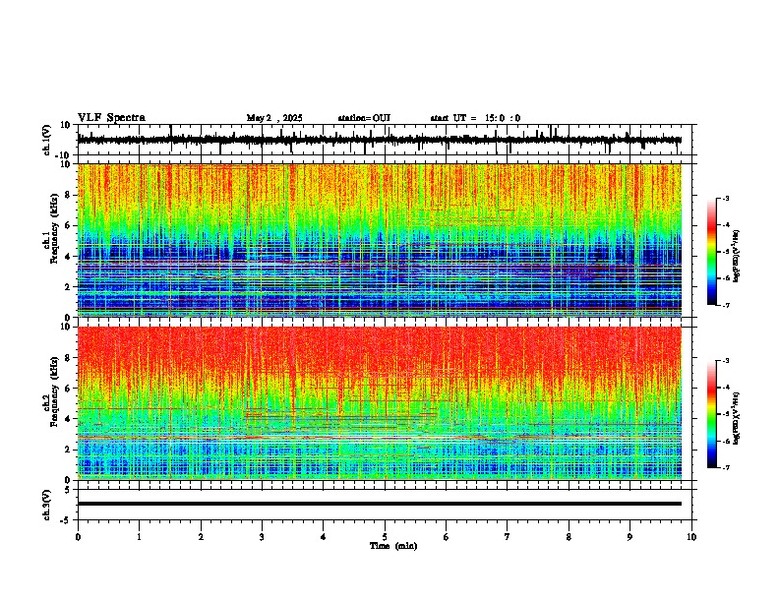Click the 4 kHz tick on ch.2 frequency axis
The image size is (779, 602).
[x=68, y=419]
